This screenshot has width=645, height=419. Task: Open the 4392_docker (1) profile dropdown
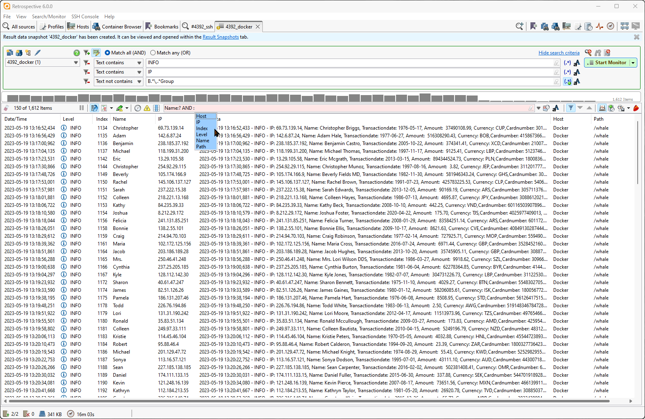(76, 63)
